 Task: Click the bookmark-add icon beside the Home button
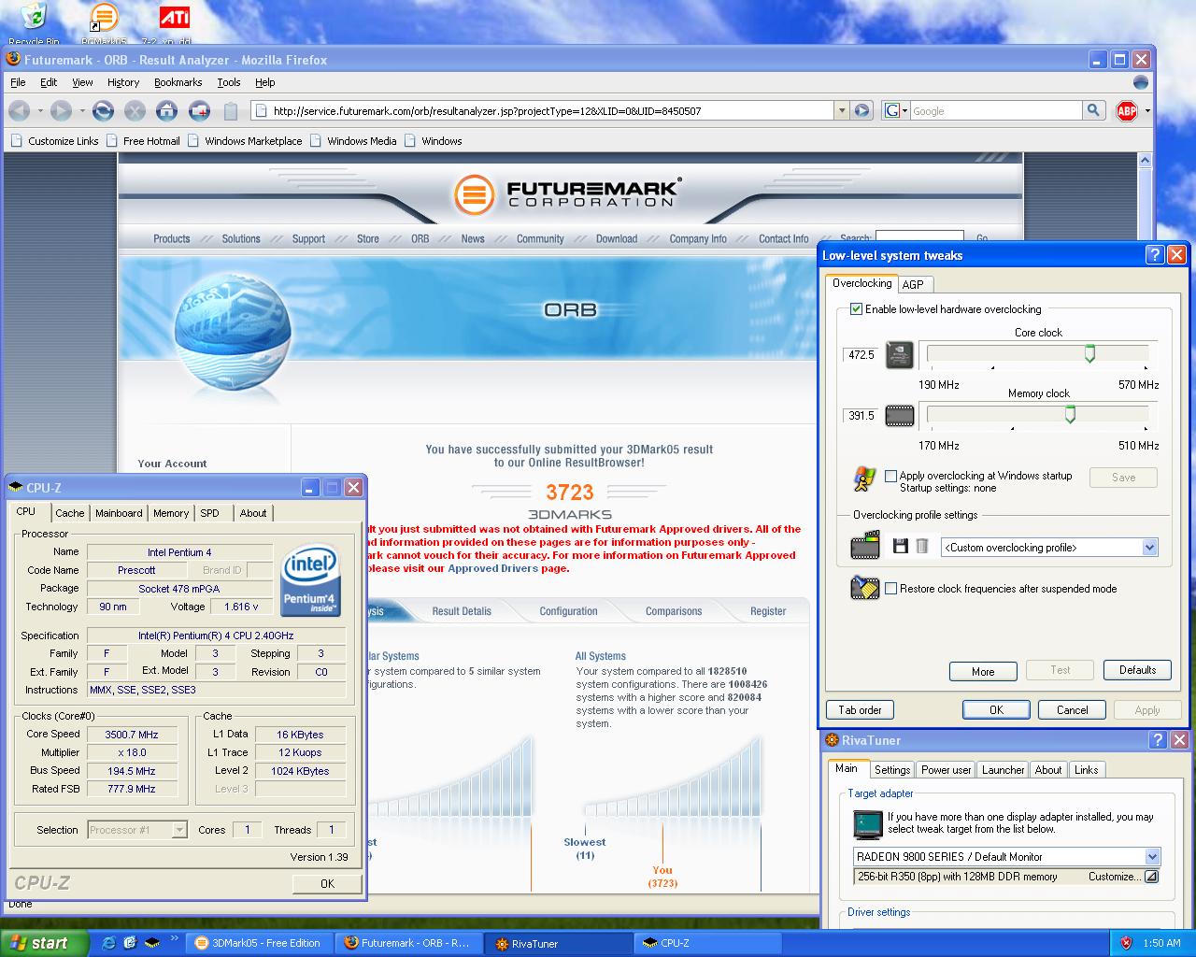[x=199, y=111]
